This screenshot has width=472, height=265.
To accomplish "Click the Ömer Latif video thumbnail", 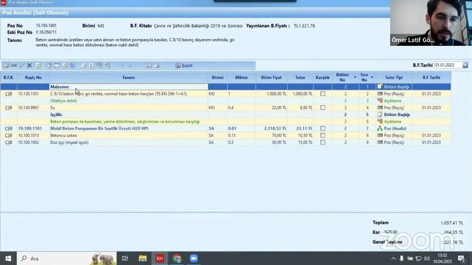I will click(431, 23).
